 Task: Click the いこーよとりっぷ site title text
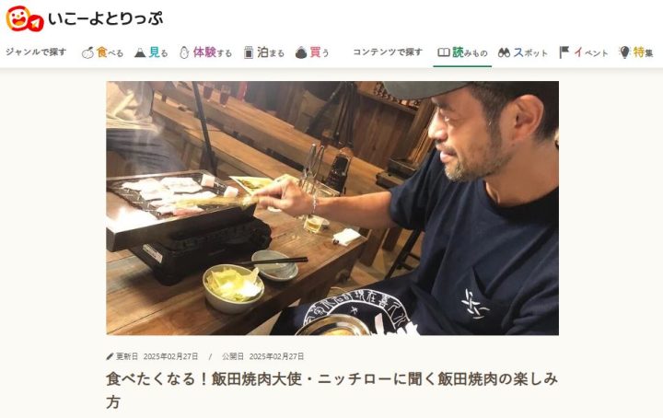(x=105, y=19)
